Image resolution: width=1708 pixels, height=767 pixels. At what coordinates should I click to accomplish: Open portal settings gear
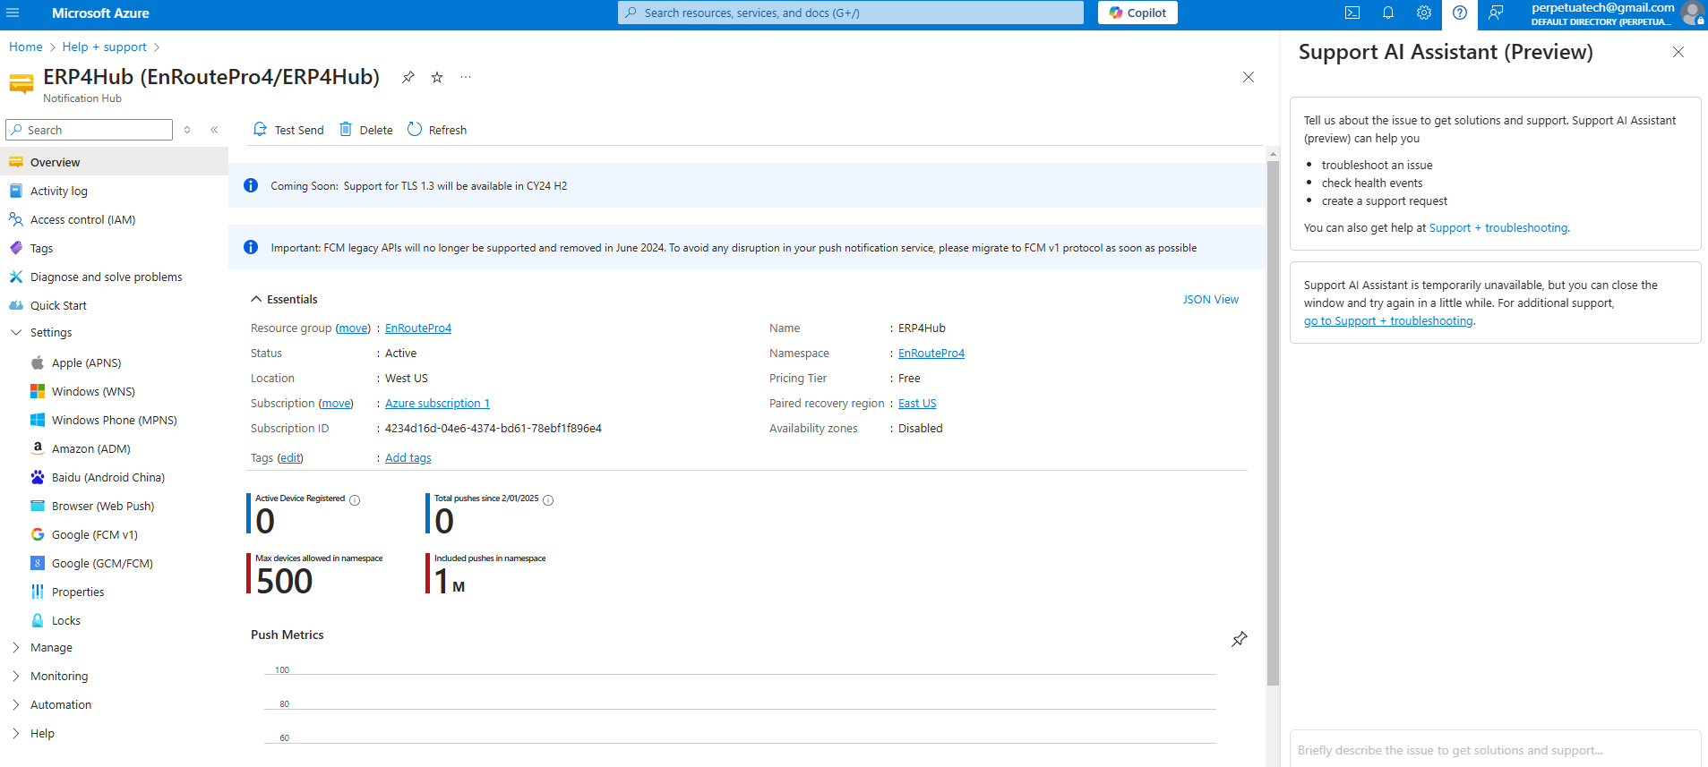(x=1424, y=13)
